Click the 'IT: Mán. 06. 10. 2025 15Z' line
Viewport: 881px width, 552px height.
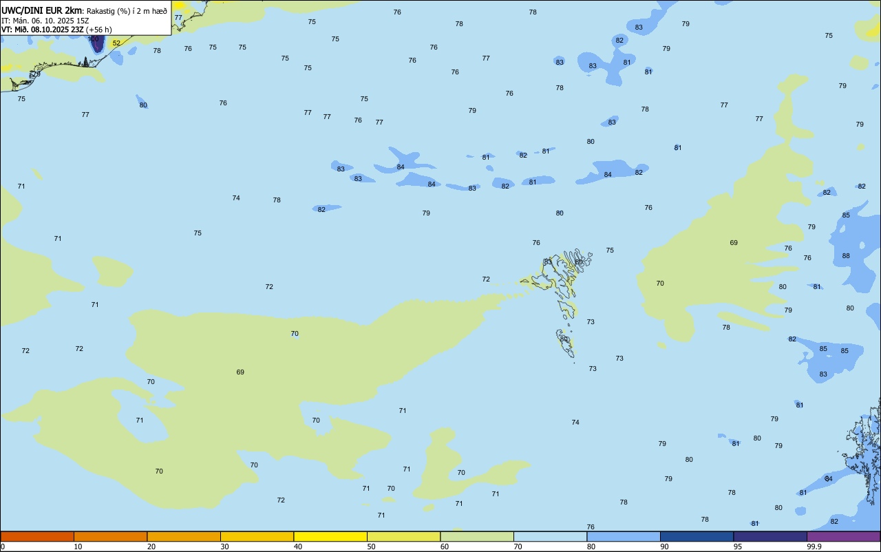[x=45, y=21]
